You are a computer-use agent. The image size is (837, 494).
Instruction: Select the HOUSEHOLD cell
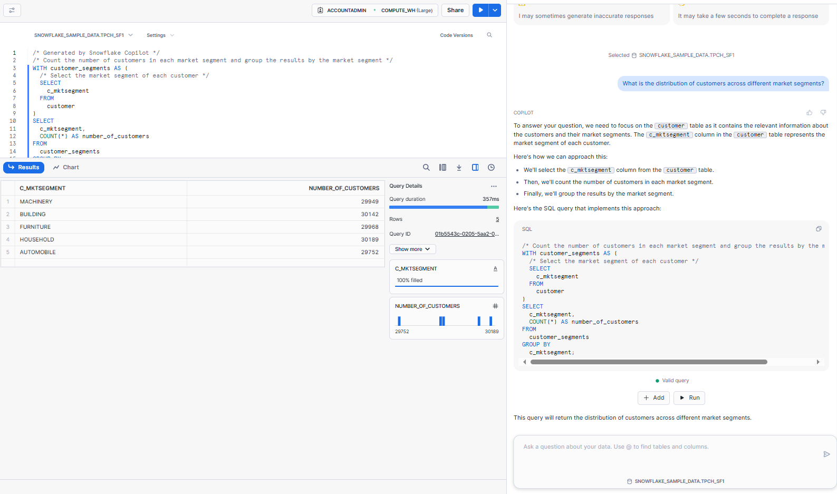point(101,239)
